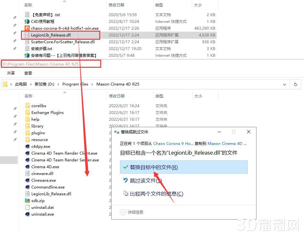This screenshot has height=235, width=304.
Task: Click the Program Files breadcrumb segment
Action: click(75, 84)
